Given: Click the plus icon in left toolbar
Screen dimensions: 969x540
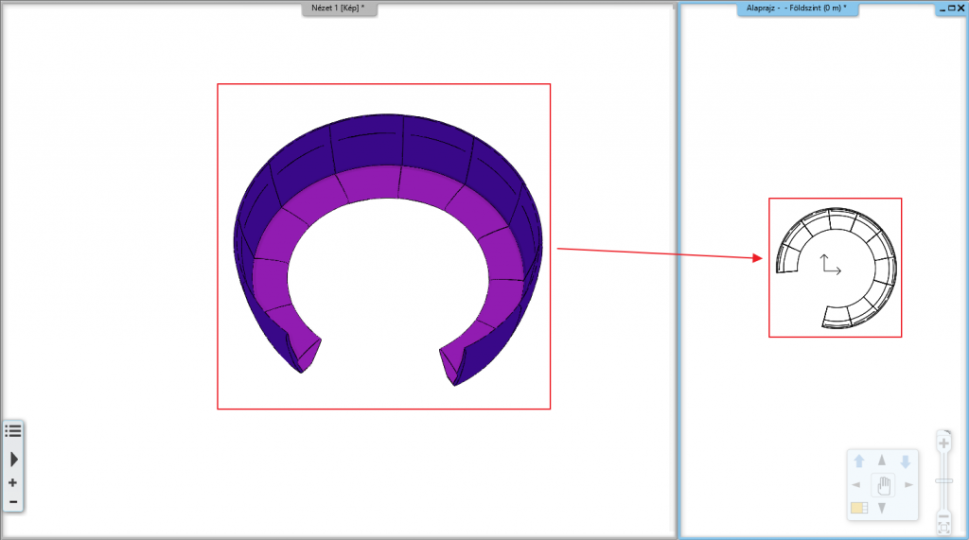Looking at the screenshot, I should 13,482.
